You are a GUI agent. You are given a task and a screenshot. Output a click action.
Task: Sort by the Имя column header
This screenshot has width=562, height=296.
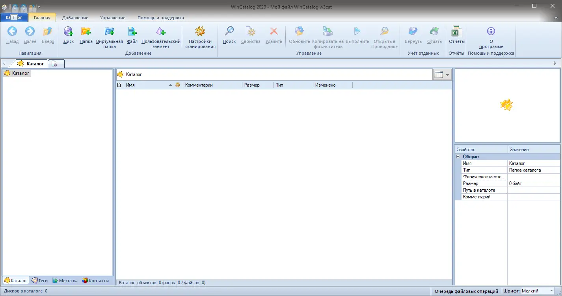pyautogui.click(x=149, y=85)
